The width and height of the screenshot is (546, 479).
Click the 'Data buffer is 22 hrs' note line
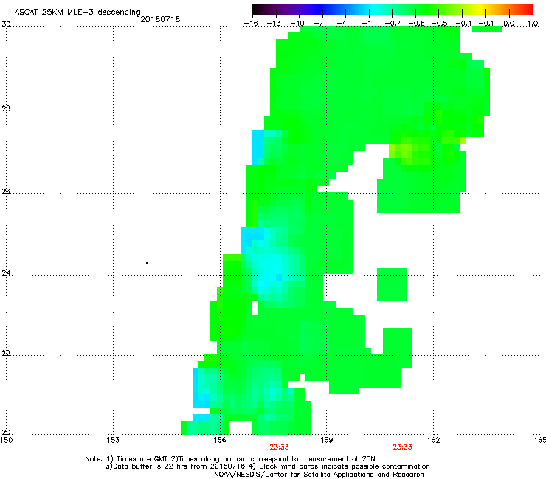(267, 466)
